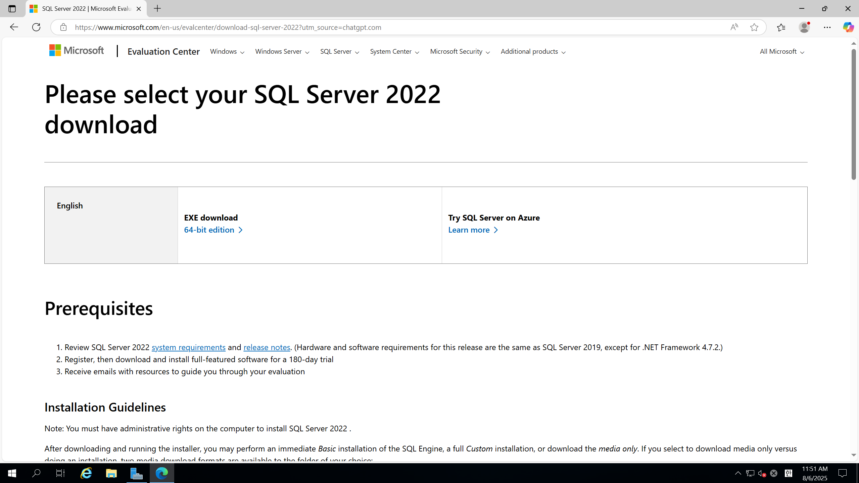Open a new browser tab
The height and width of the screenshot is (483, 859).
[157, 9]
